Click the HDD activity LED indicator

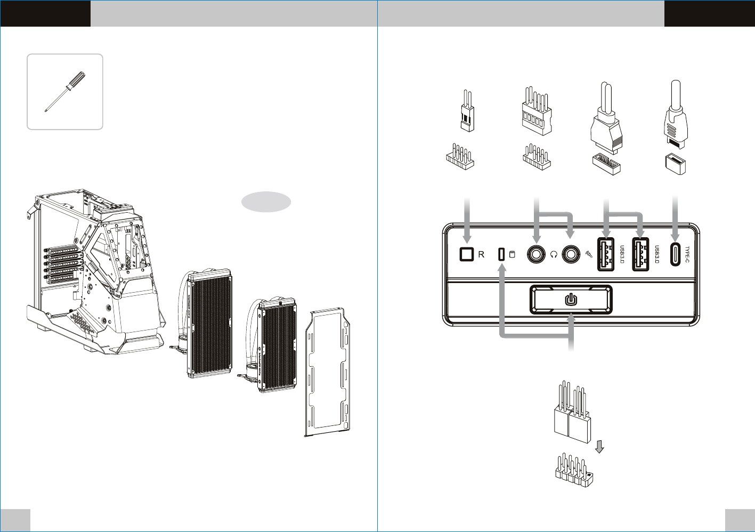point(501,254)
